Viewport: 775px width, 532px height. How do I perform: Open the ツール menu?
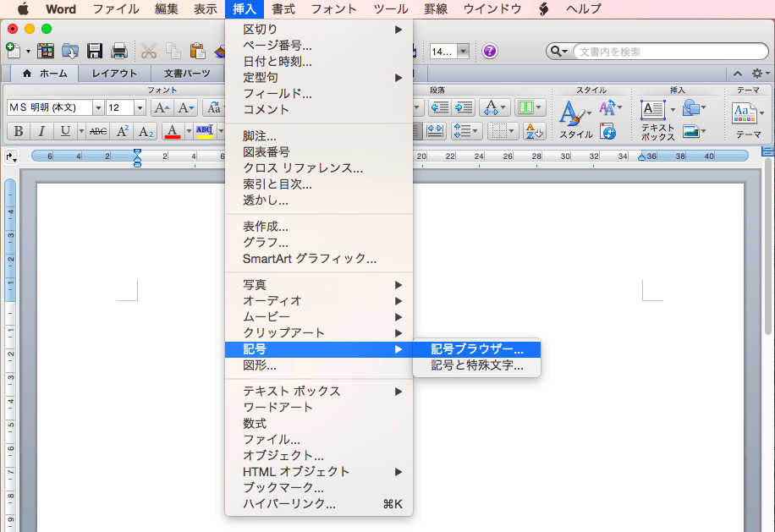pyautogui.click(x=391, y=9)
